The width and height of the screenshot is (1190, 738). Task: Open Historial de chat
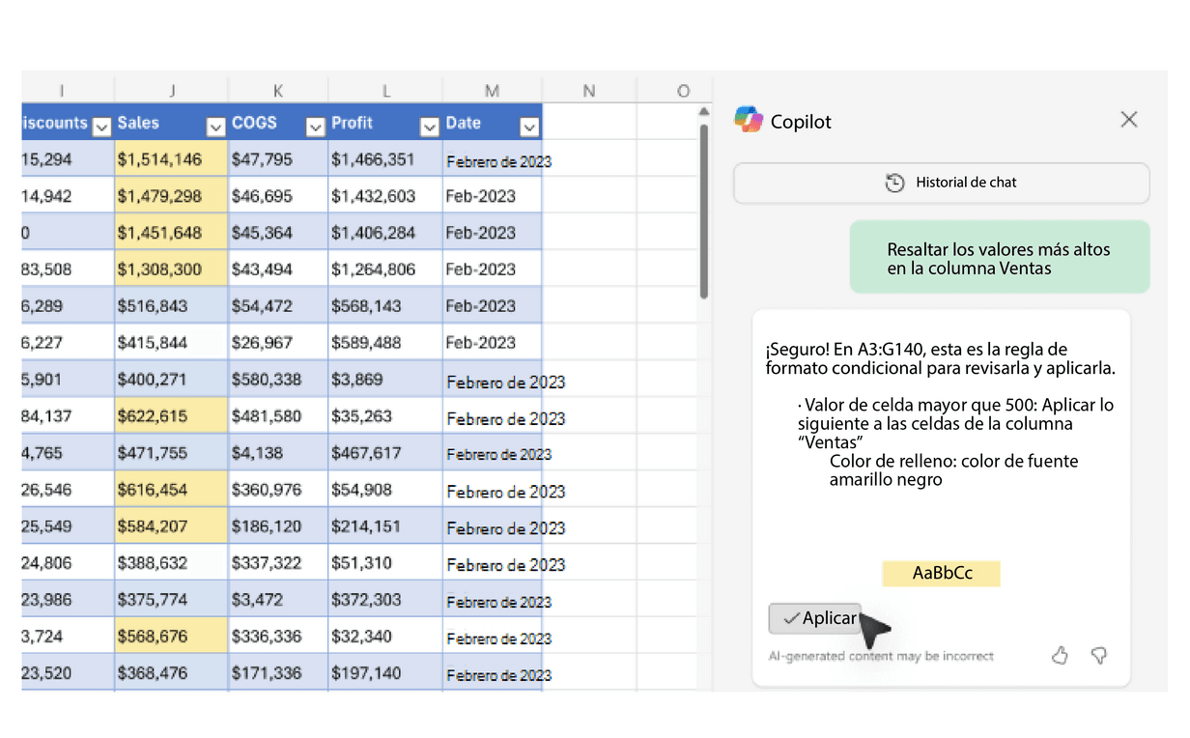(941, 183)
